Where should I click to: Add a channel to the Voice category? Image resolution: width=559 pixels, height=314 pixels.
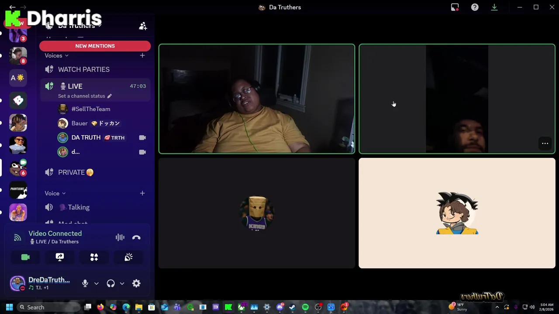click(x=142, y=193)
